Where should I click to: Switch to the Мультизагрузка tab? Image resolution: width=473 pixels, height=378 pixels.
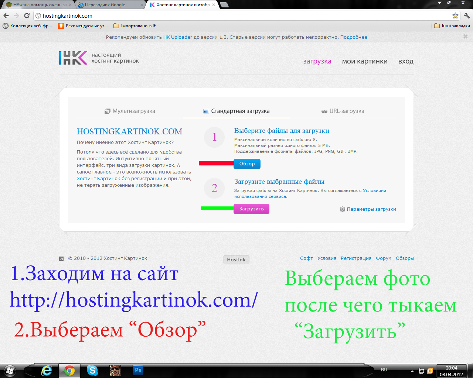130,111
